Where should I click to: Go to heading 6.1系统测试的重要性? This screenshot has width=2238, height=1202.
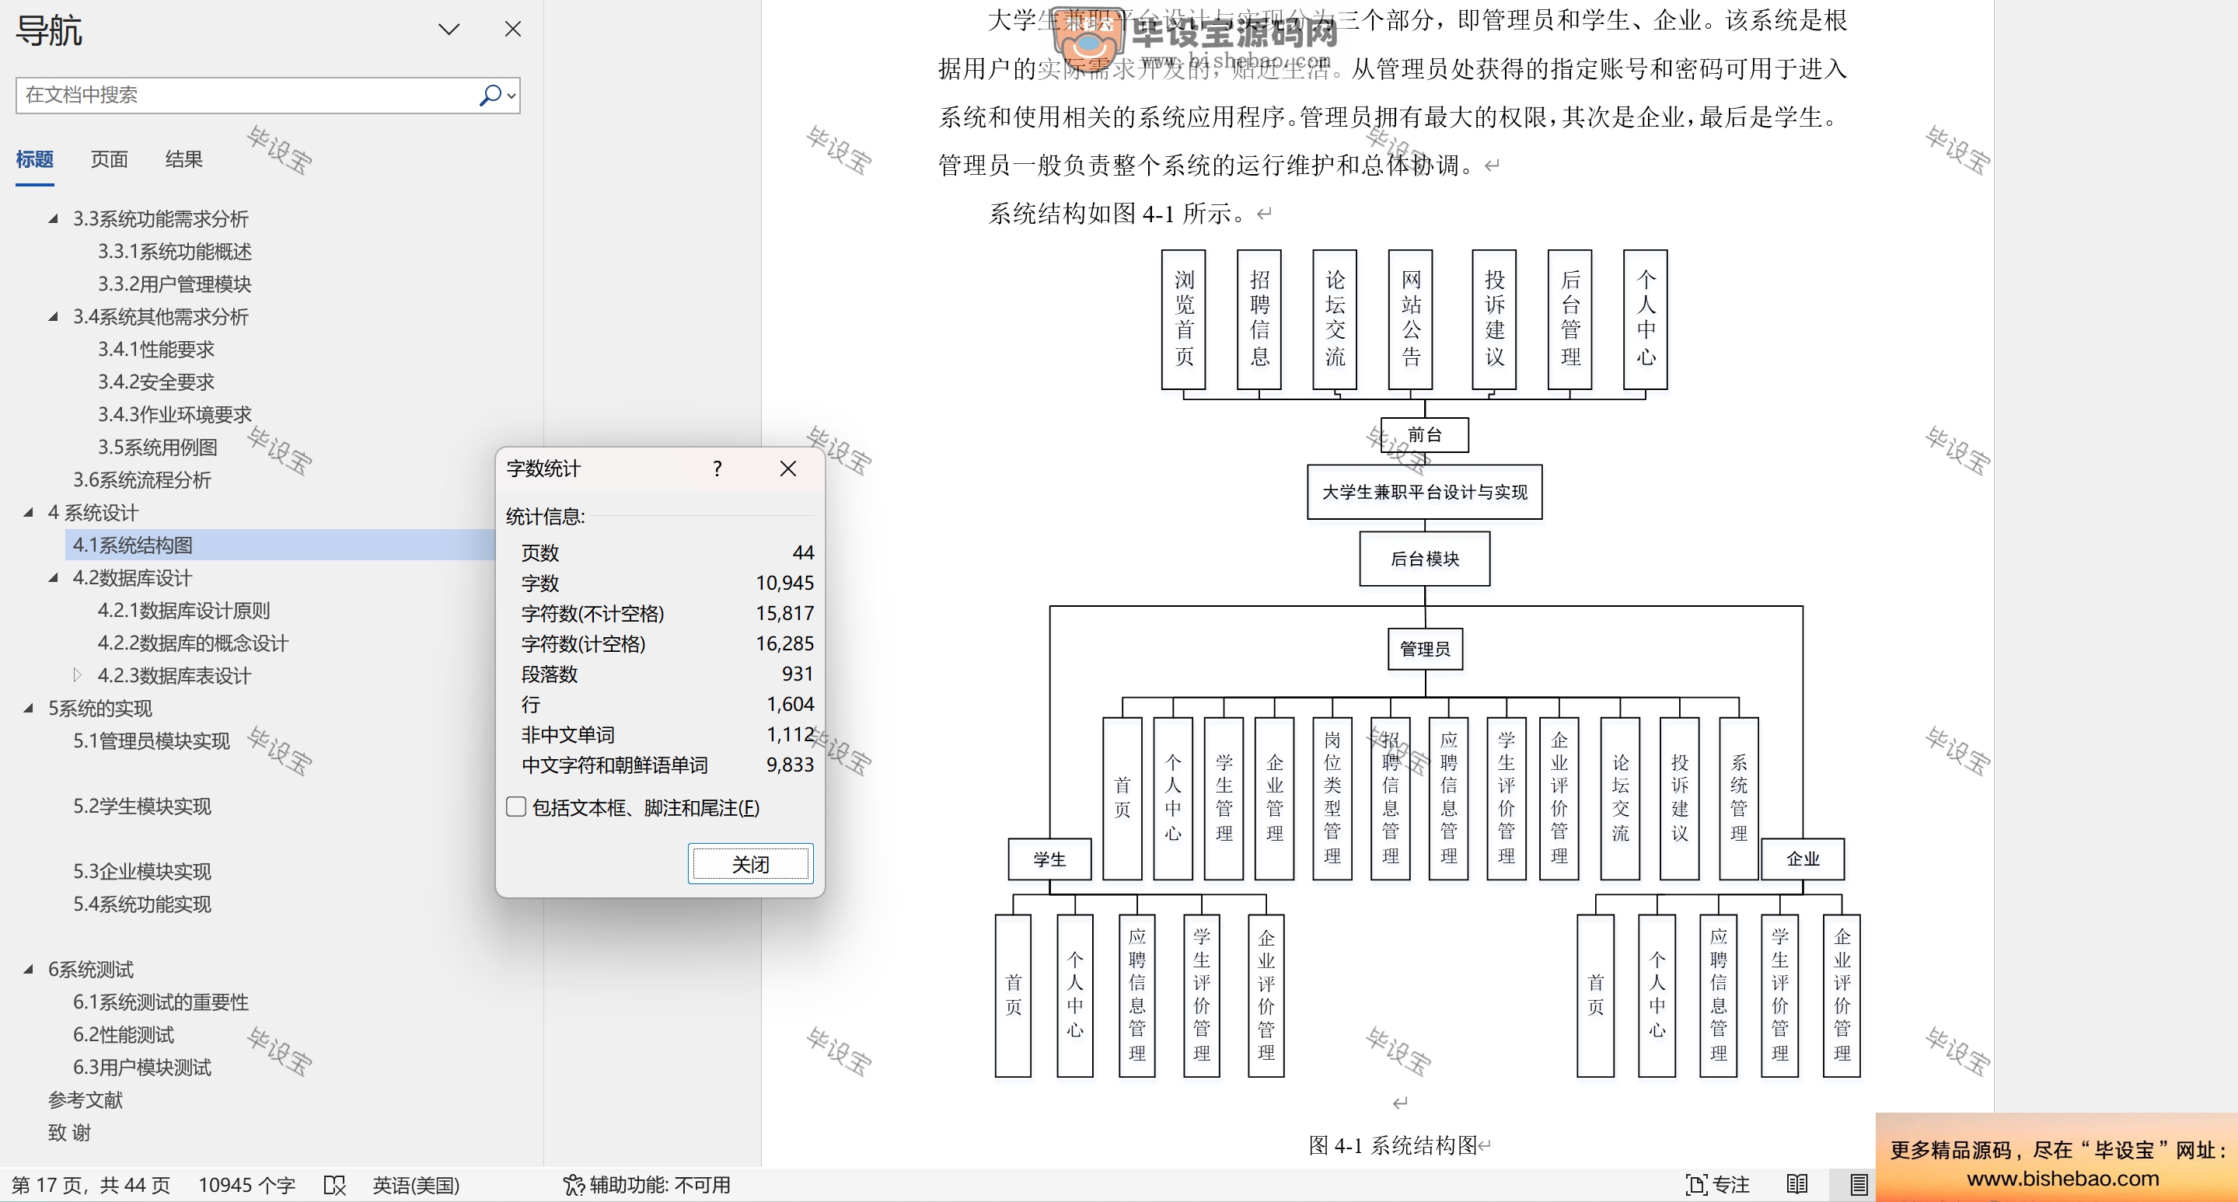pos(161,1002)
